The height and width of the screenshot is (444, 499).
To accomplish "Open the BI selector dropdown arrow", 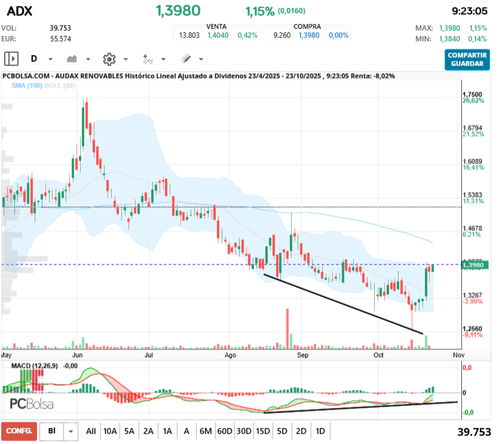I will click(71, 431).
